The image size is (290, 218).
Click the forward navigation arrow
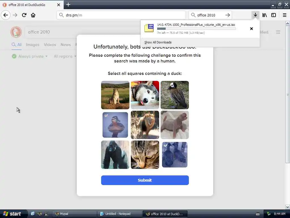[x=15, y=15]
